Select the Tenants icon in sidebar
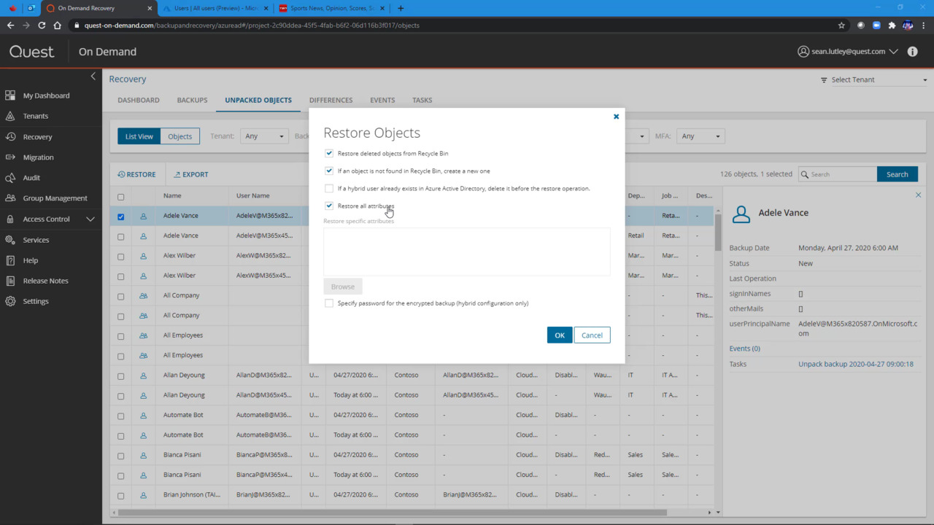This screenshot has width=934, height=525. coord(10,115)
